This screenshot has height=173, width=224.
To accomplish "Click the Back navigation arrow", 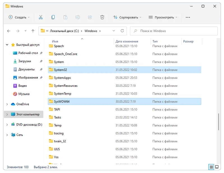I will click(9, 31).
